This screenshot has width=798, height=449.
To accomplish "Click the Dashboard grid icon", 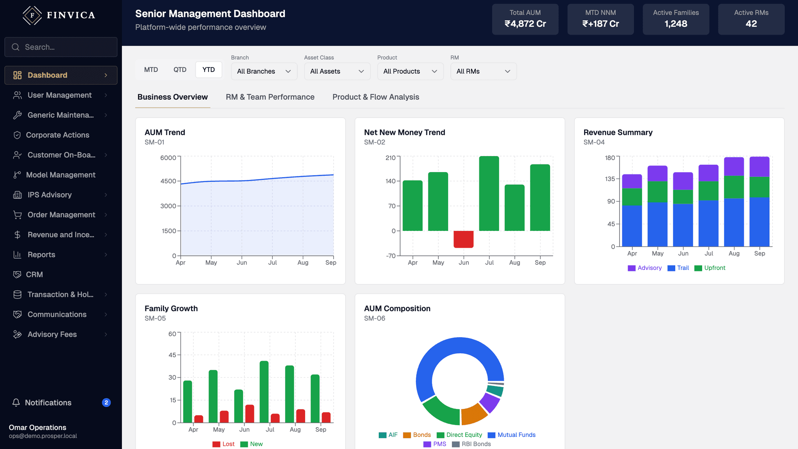I will click(x=18, y=75).
